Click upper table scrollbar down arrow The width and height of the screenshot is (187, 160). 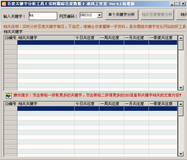tap(181, 88)
